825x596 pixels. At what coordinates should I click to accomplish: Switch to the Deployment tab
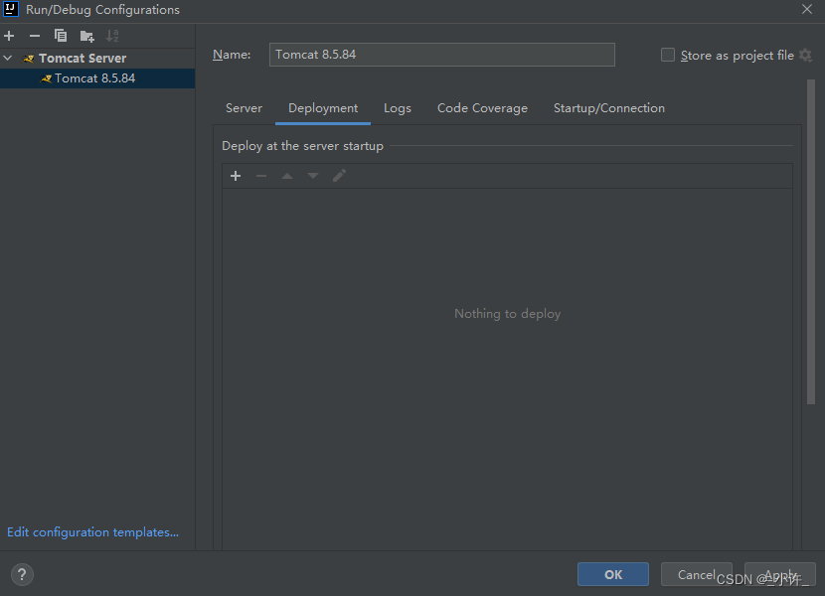click(x=323, y=108)
